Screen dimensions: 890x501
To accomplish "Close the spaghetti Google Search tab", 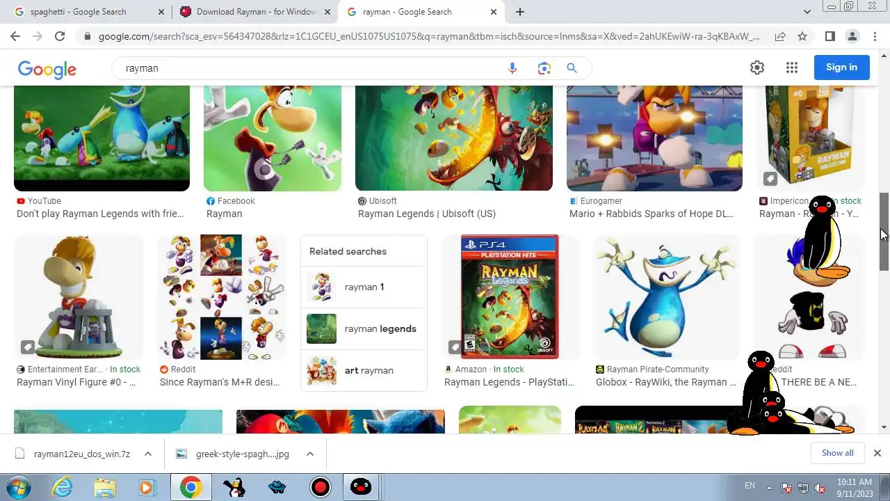I will [x=161, y=12].
